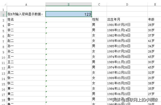Screen dimensions: 161x105
Task: Select column E header
Action: (x=154, y=5)
